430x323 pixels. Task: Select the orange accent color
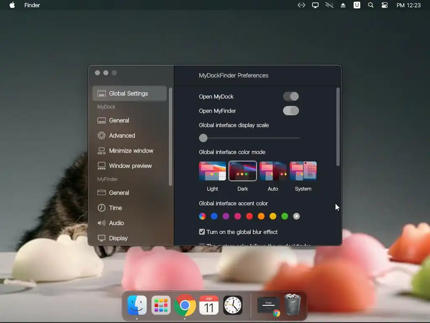pos(261,216)
